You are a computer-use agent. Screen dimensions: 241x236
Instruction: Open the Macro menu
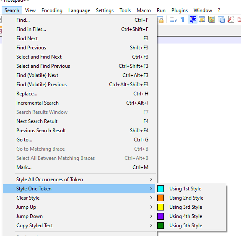(144, 10)
